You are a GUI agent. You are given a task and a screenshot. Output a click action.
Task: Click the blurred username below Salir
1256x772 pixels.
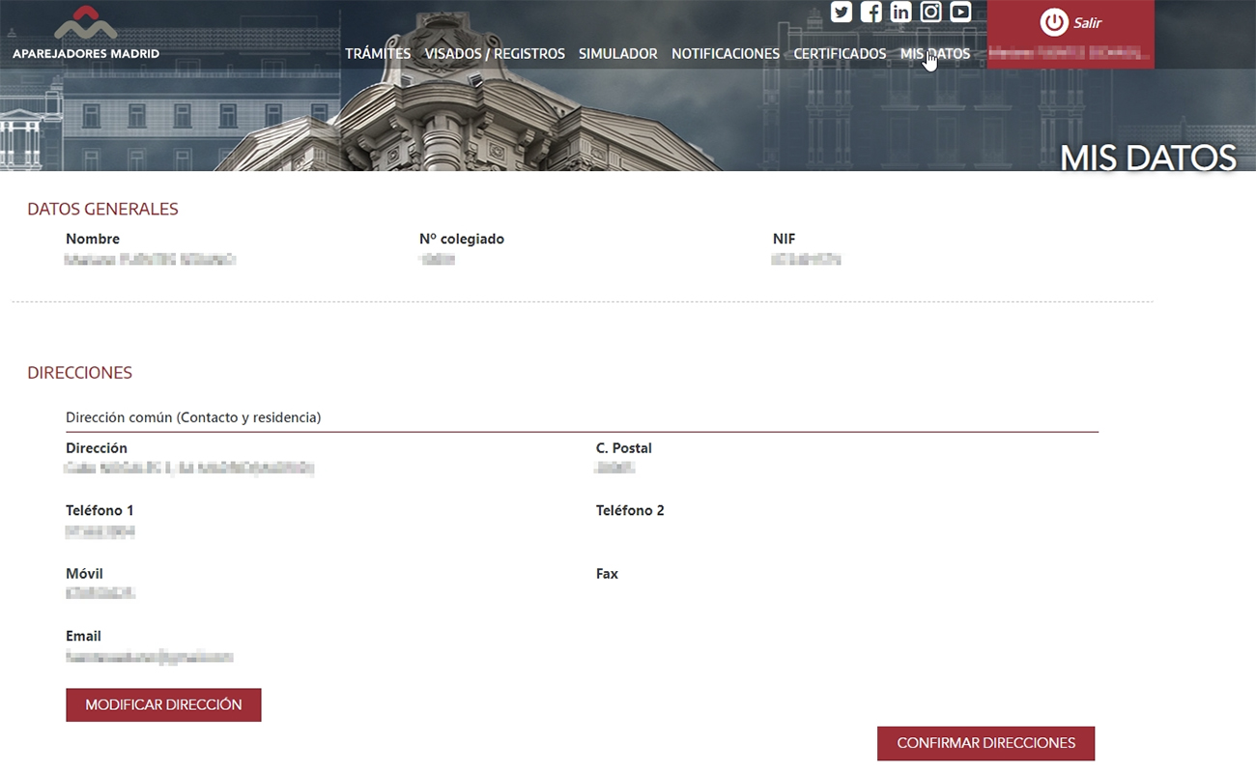[x=1070, y=53]
